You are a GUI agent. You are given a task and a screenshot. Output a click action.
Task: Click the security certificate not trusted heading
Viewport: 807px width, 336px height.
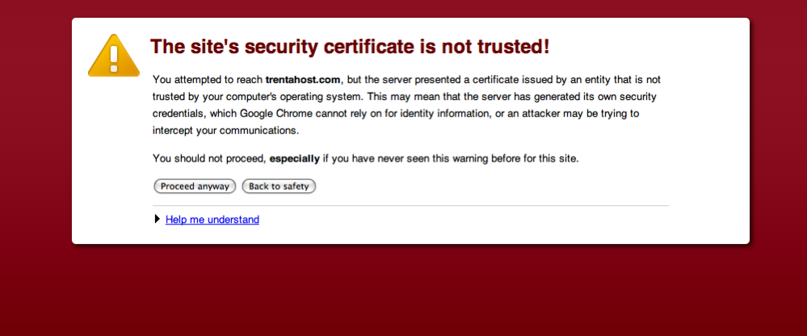[x=350, y=47]
